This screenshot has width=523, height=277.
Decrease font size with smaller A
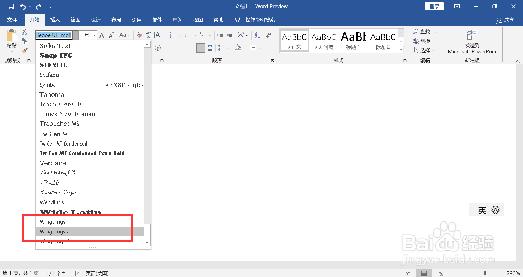pyautogui.click(x=111, y=35)
